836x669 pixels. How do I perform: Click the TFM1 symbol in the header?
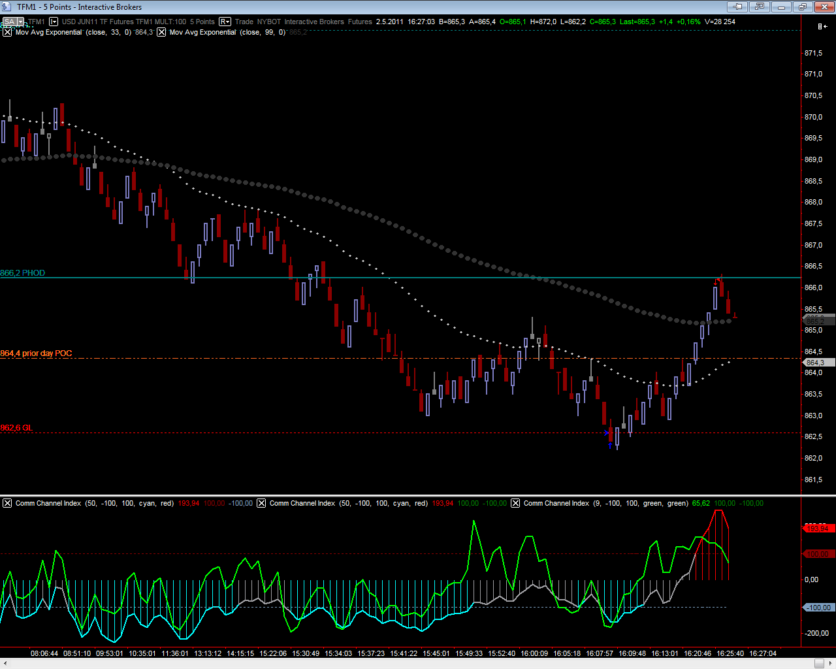click(x=36, y=22)
